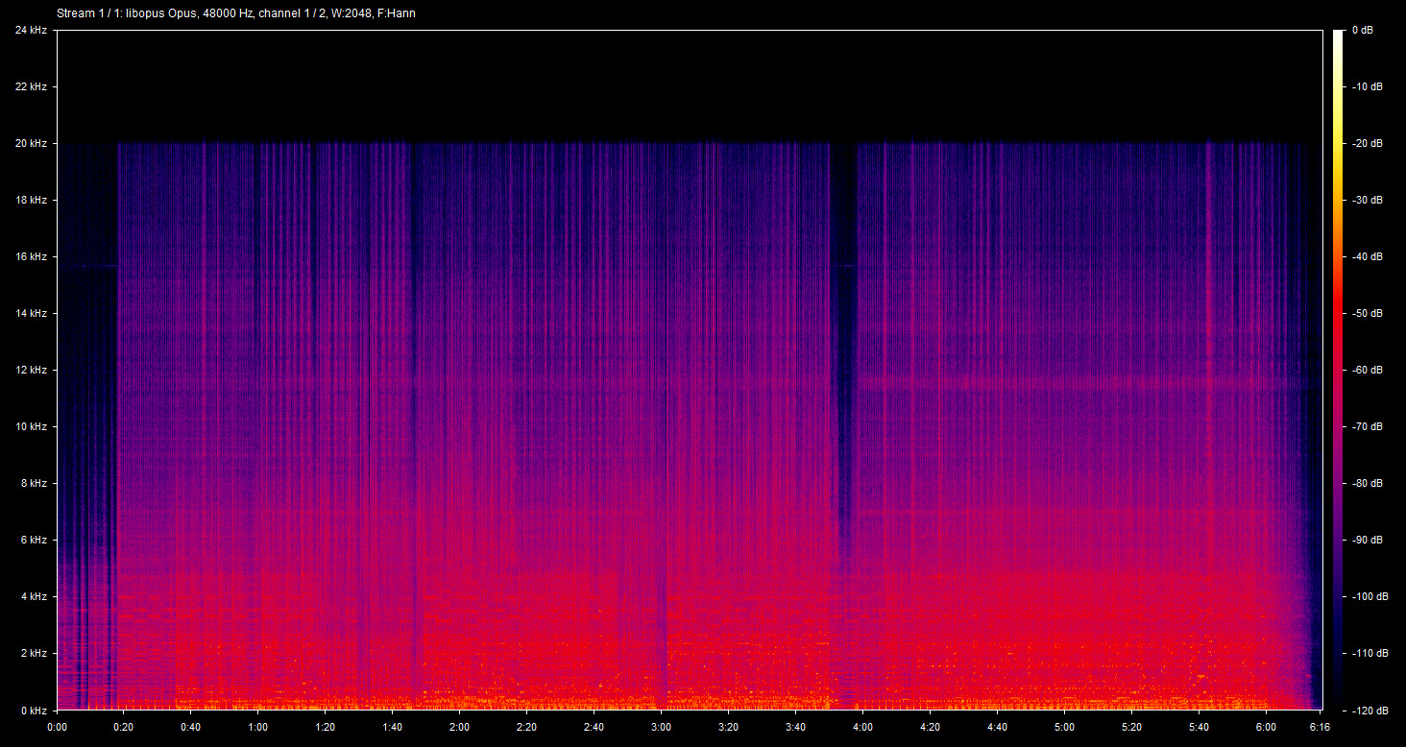
Task: Click the -30 dB scale label
Action: click(1367, 200)
